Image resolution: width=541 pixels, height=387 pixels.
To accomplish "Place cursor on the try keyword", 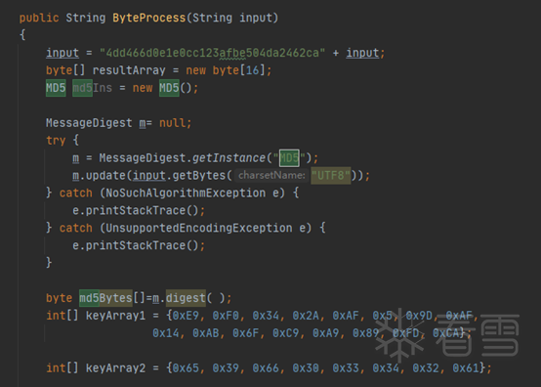I will pos(56,141).
